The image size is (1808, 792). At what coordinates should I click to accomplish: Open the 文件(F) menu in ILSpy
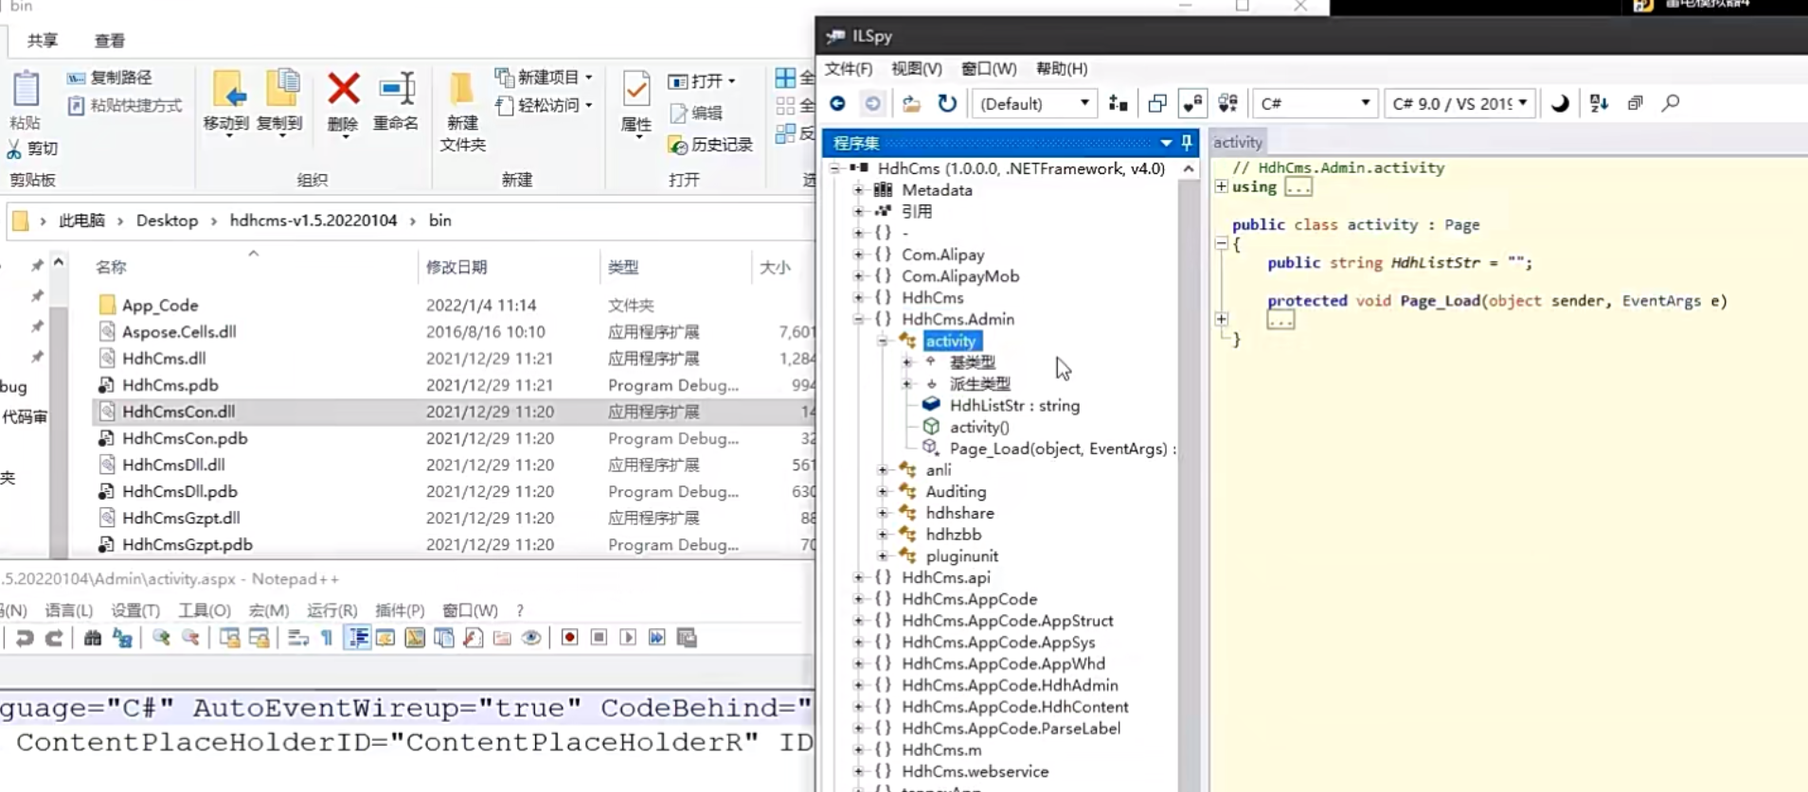click(849, 69)
